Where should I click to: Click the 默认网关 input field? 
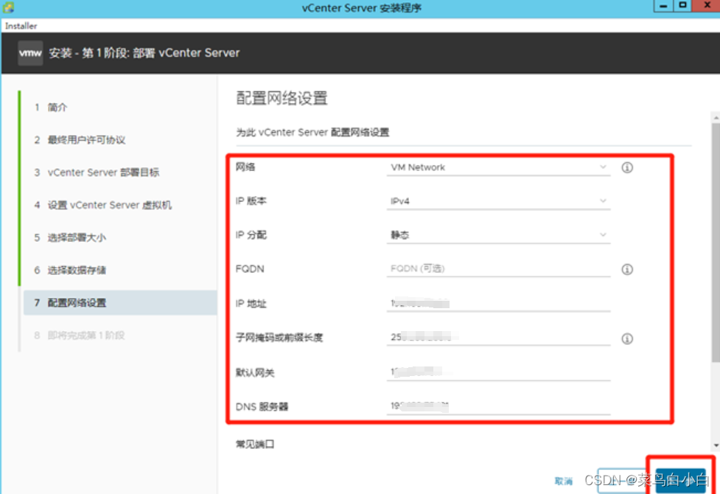(x=498, y=372)
